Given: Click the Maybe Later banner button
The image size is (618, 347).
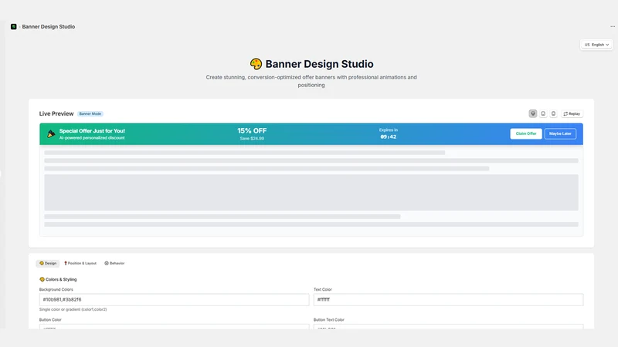Looking at the screenshot, I should 560,133.
